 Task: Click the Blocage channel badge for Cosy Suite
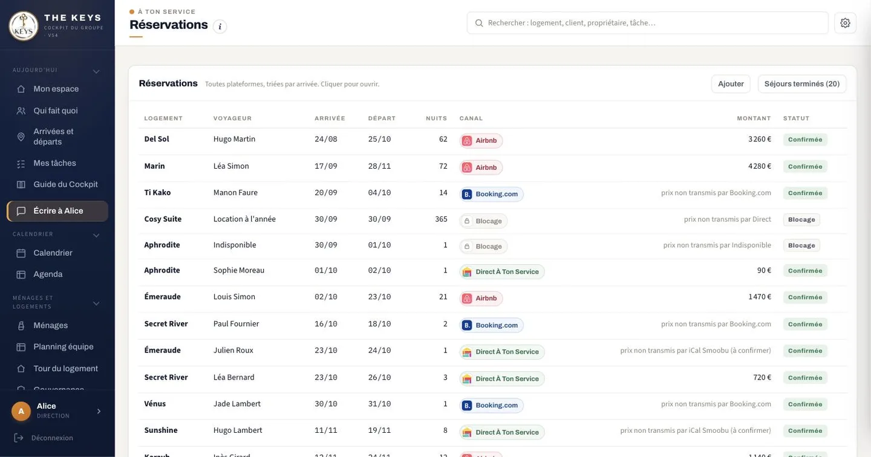coord(483,221)
